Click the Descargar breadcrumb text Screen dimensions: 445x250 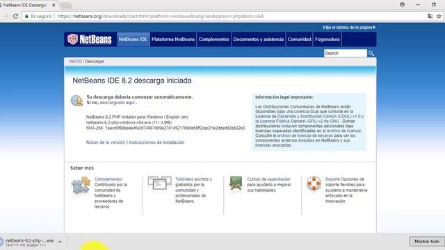(95, 62)
